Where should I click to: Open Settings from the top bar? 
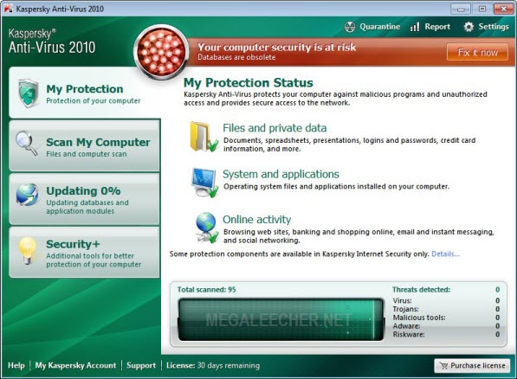pyautogui.click(x=486, y=27)
